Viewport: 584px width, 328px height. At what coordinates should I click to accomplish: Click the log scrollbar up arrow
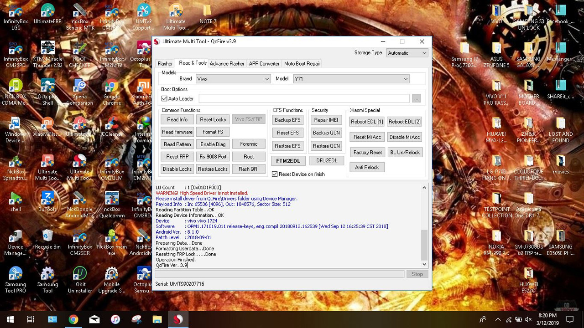424,188
